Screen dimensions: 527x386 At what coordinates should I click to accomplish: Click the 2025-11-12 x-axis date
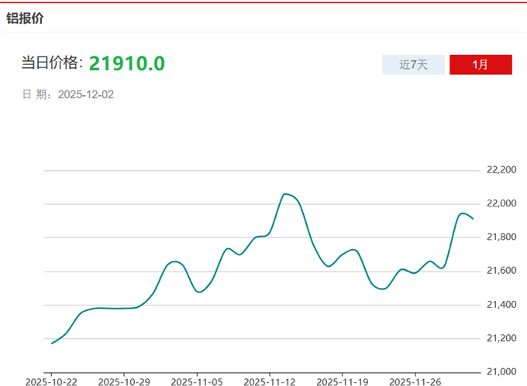(270, 381)
